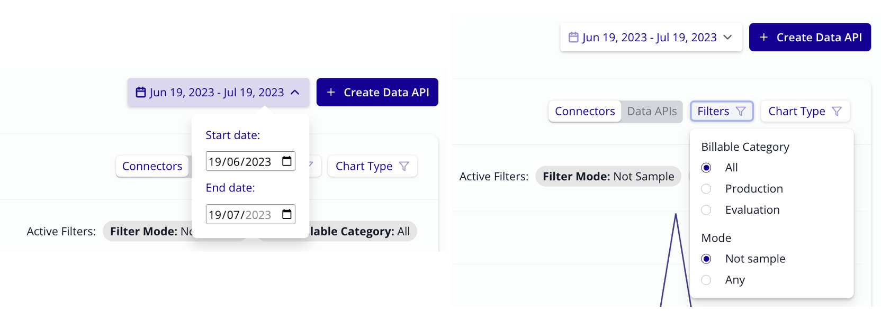
Task: Click calendar icon in End date field
Action: pyautogui.click(x=286, y=214)
